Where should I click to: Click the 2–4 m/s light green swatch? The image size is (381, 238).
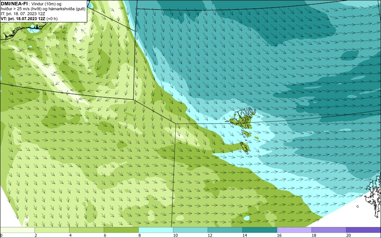click(x=52, y=230)
